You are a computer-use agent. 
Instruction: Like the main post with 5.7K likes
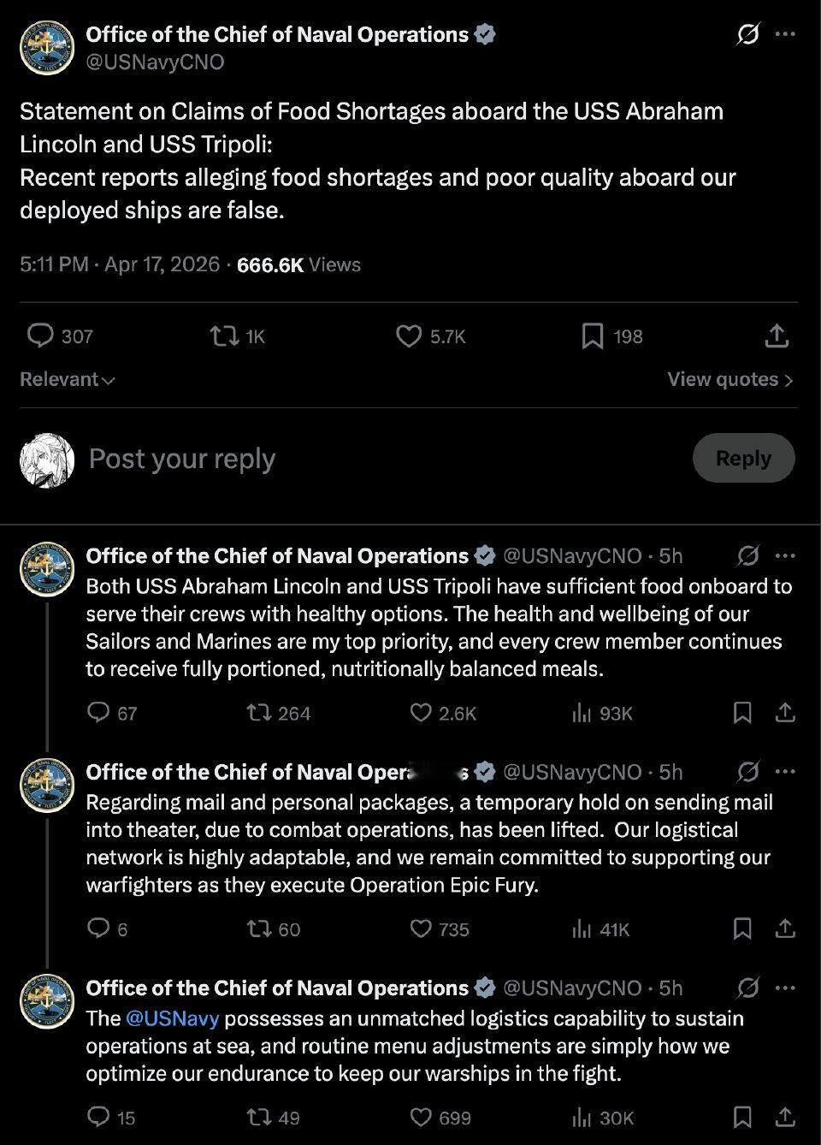[409, 335]
